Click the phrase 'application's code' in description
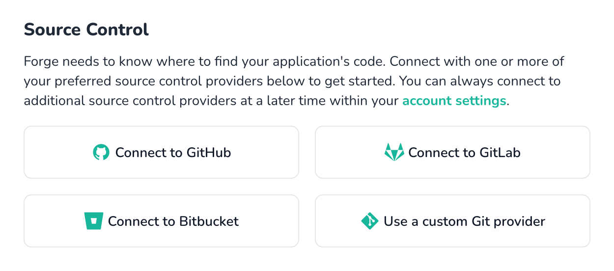 (329, 62)
